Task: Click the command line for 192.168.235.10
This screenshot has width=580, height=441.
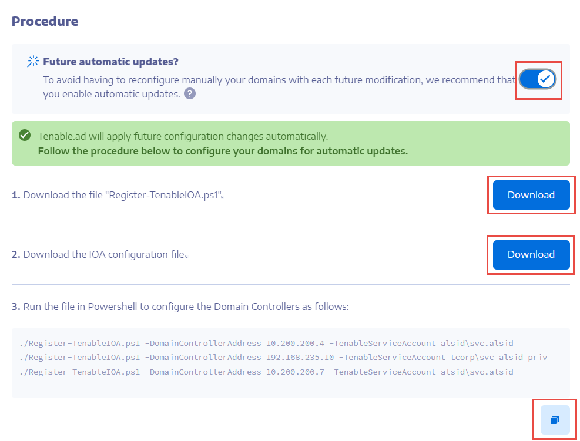Action: tap(283, 357)
